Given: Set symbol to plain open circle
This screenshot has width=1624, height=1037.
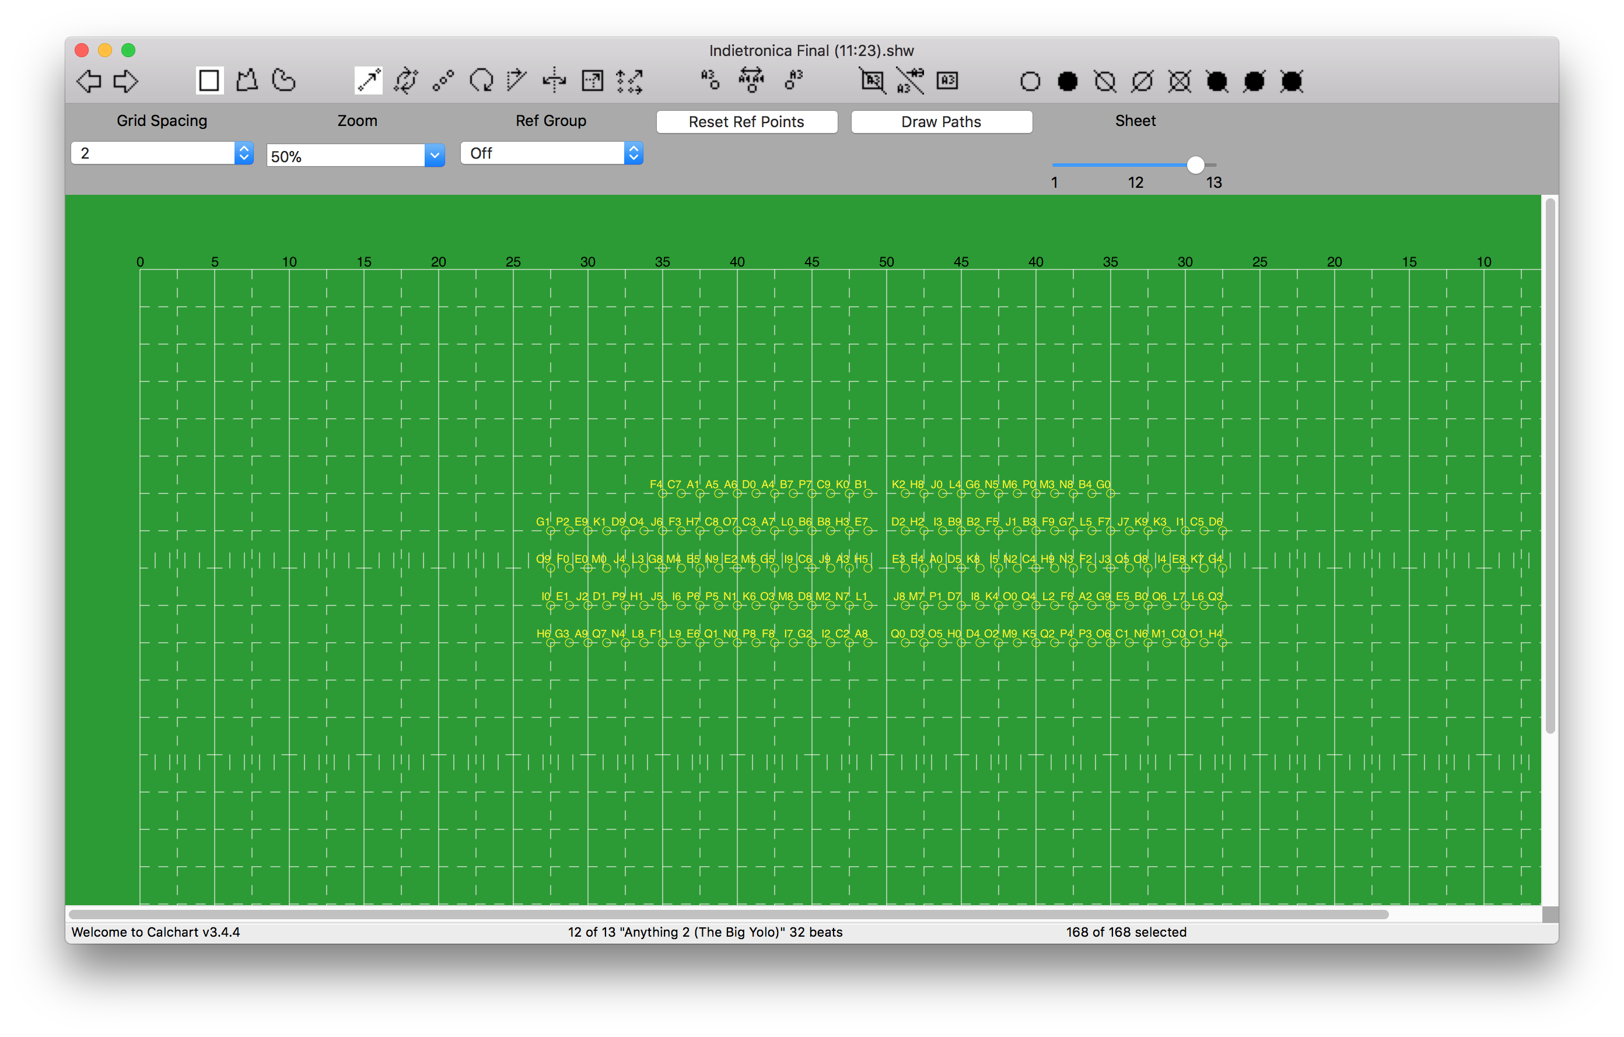Looking at the screenshot, I should 1030,82.
